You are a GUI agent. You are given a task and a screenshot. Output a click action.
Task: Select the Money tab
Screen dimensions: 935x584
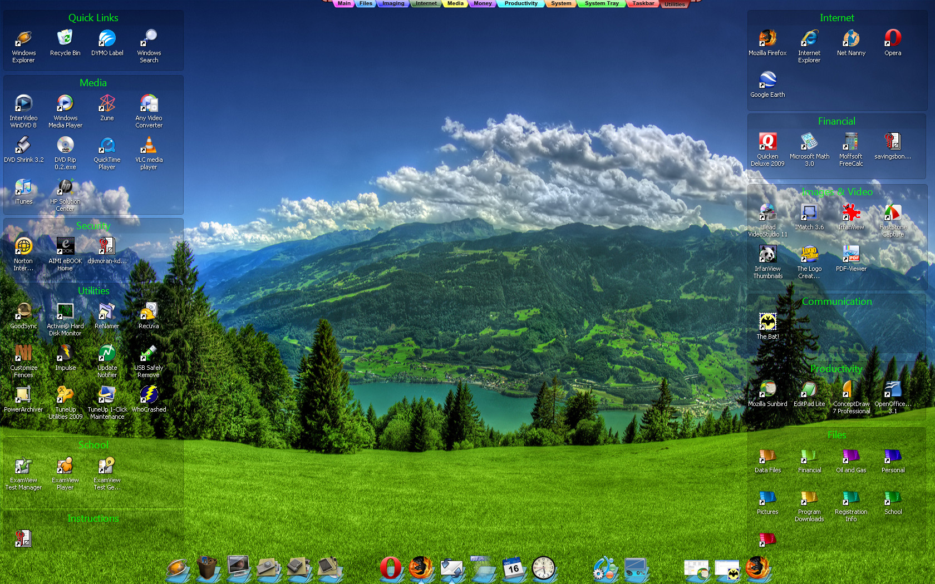[483, 3]
